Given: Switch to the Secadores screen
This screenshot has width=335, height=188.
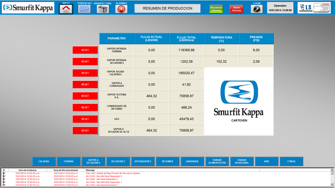Looking at the screenshot, I should (x=118, y=161).
